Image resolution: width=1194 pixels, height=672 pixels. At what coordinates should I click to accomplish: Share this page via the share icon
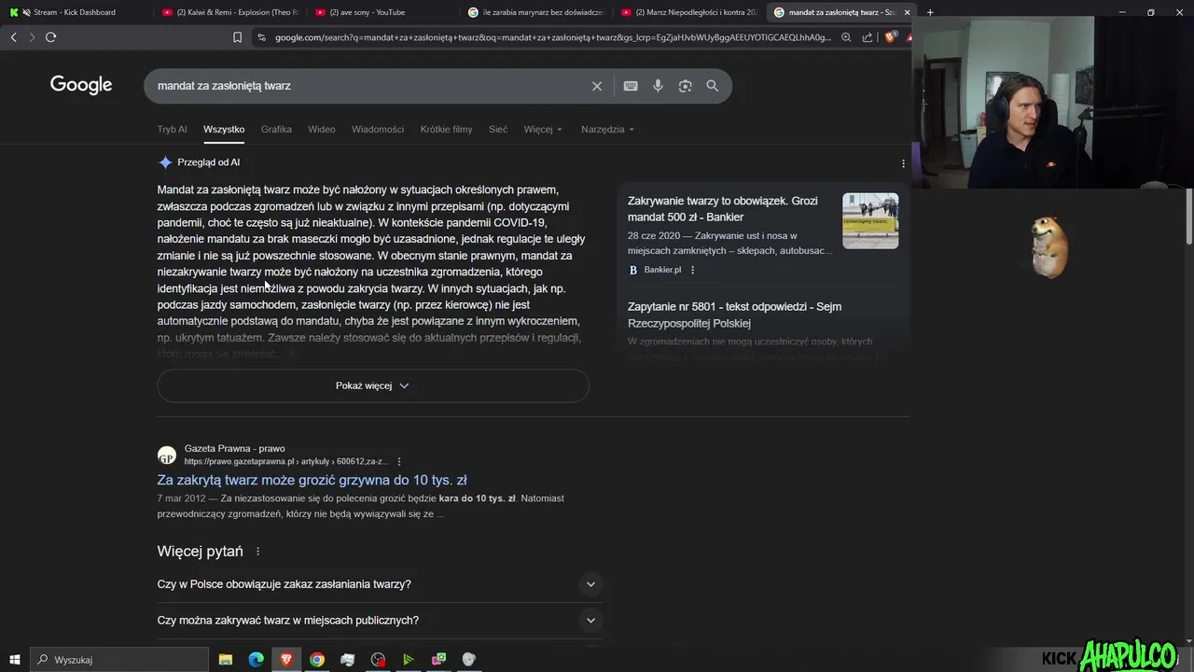click(x=868, y=37)
